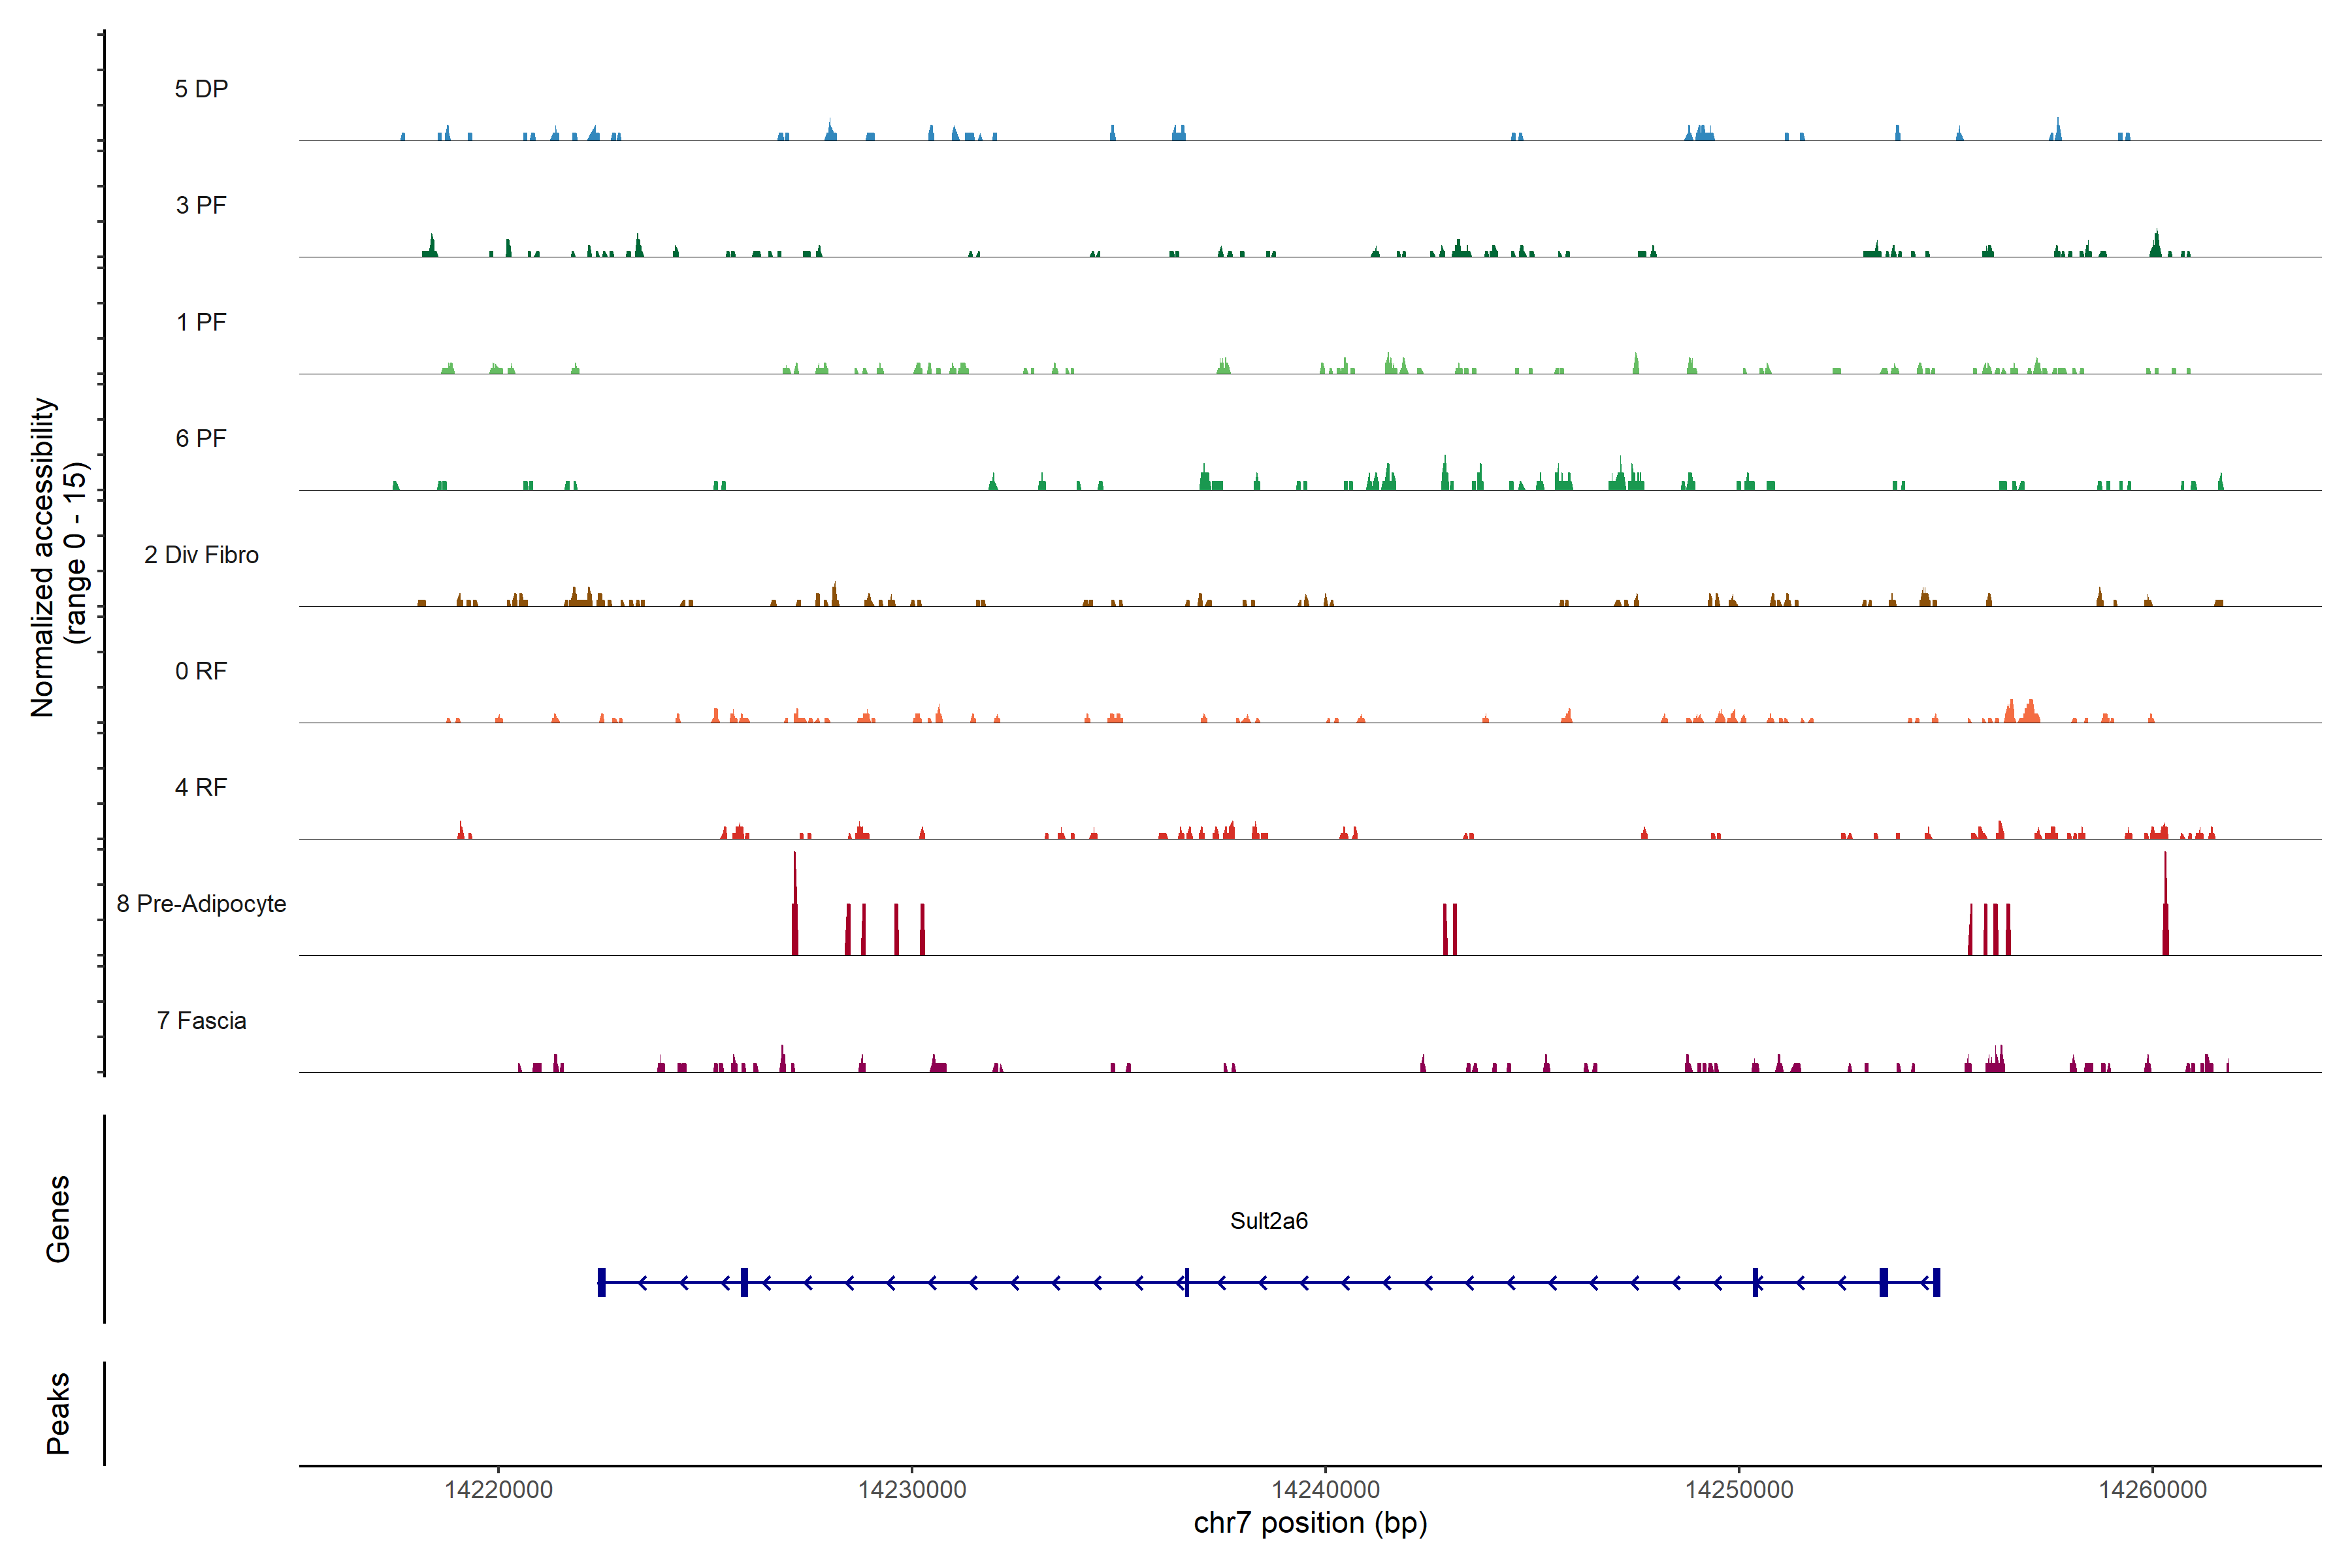Click the 14230000 axis tick label
2352x1568 pixels.
click(x=912, y=1490)
